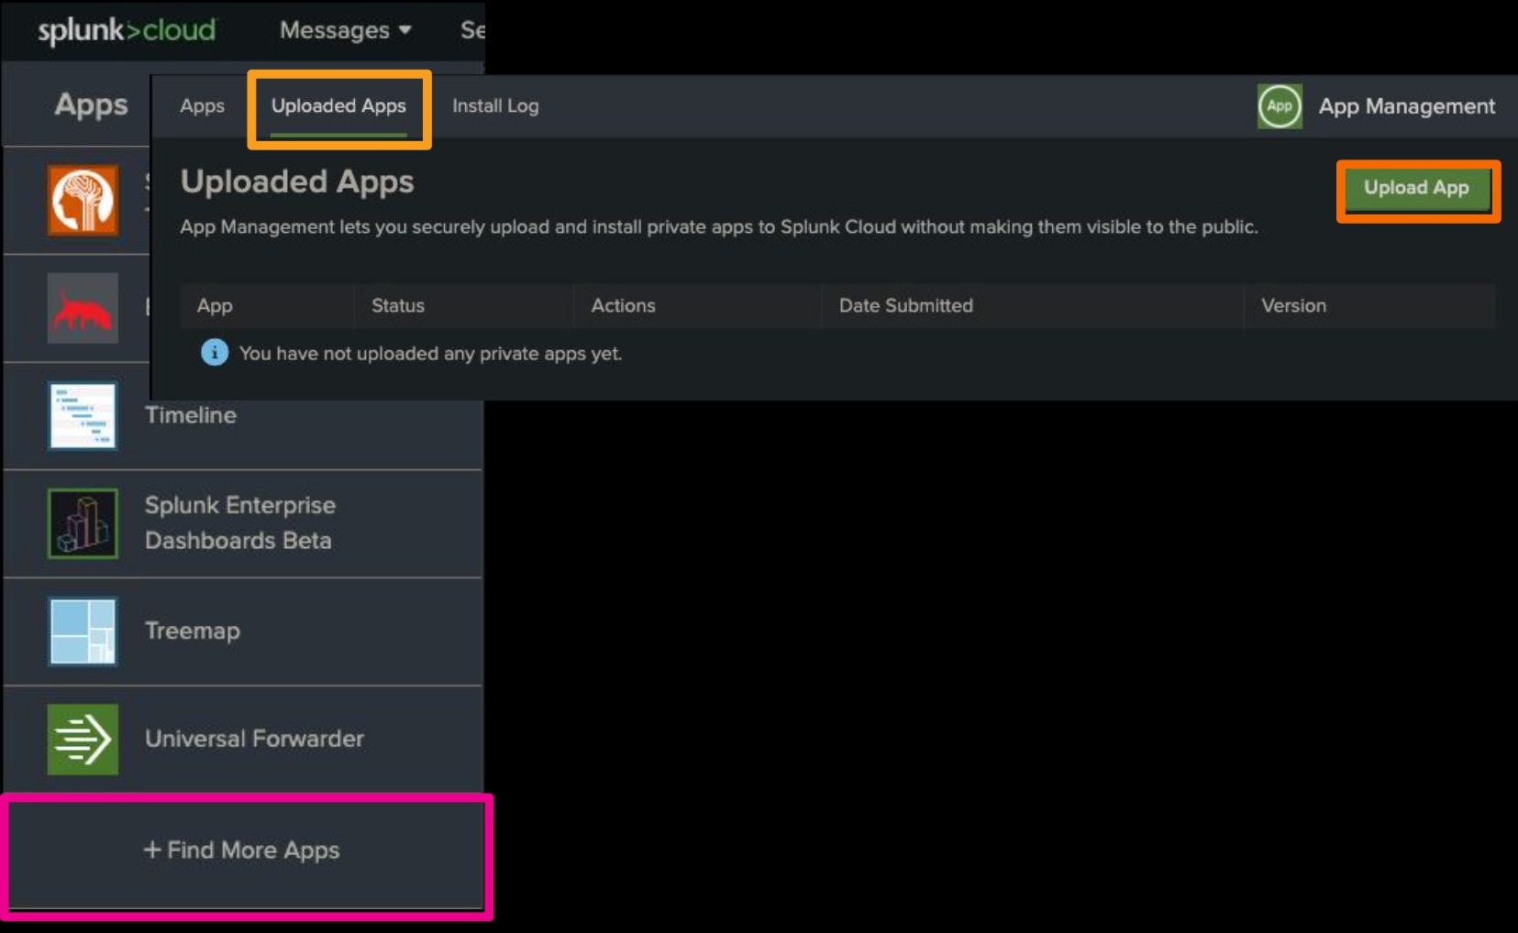Open the orange brain app icon
The width and height of the screenshot is (1518, 933).
(x=83, y=200)
